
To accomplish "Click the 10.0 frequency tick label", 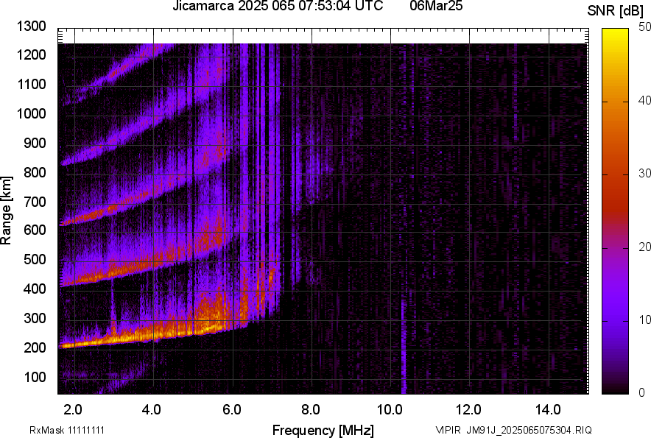I will pos(390,409).
